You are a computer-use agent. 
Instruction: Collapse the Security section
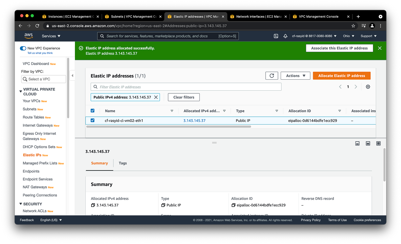(21, 204)
